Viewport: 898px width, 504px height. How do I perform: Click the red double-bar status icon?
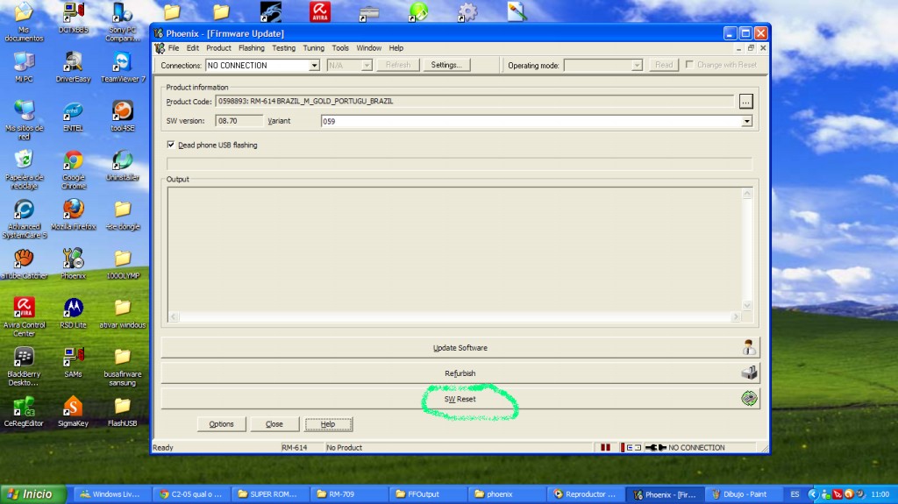605,447
